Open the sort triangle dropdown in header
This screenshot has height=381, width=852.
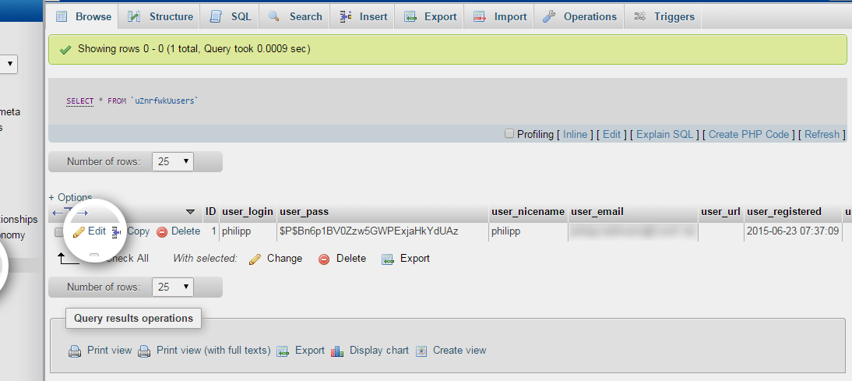(x=190, y=212)
